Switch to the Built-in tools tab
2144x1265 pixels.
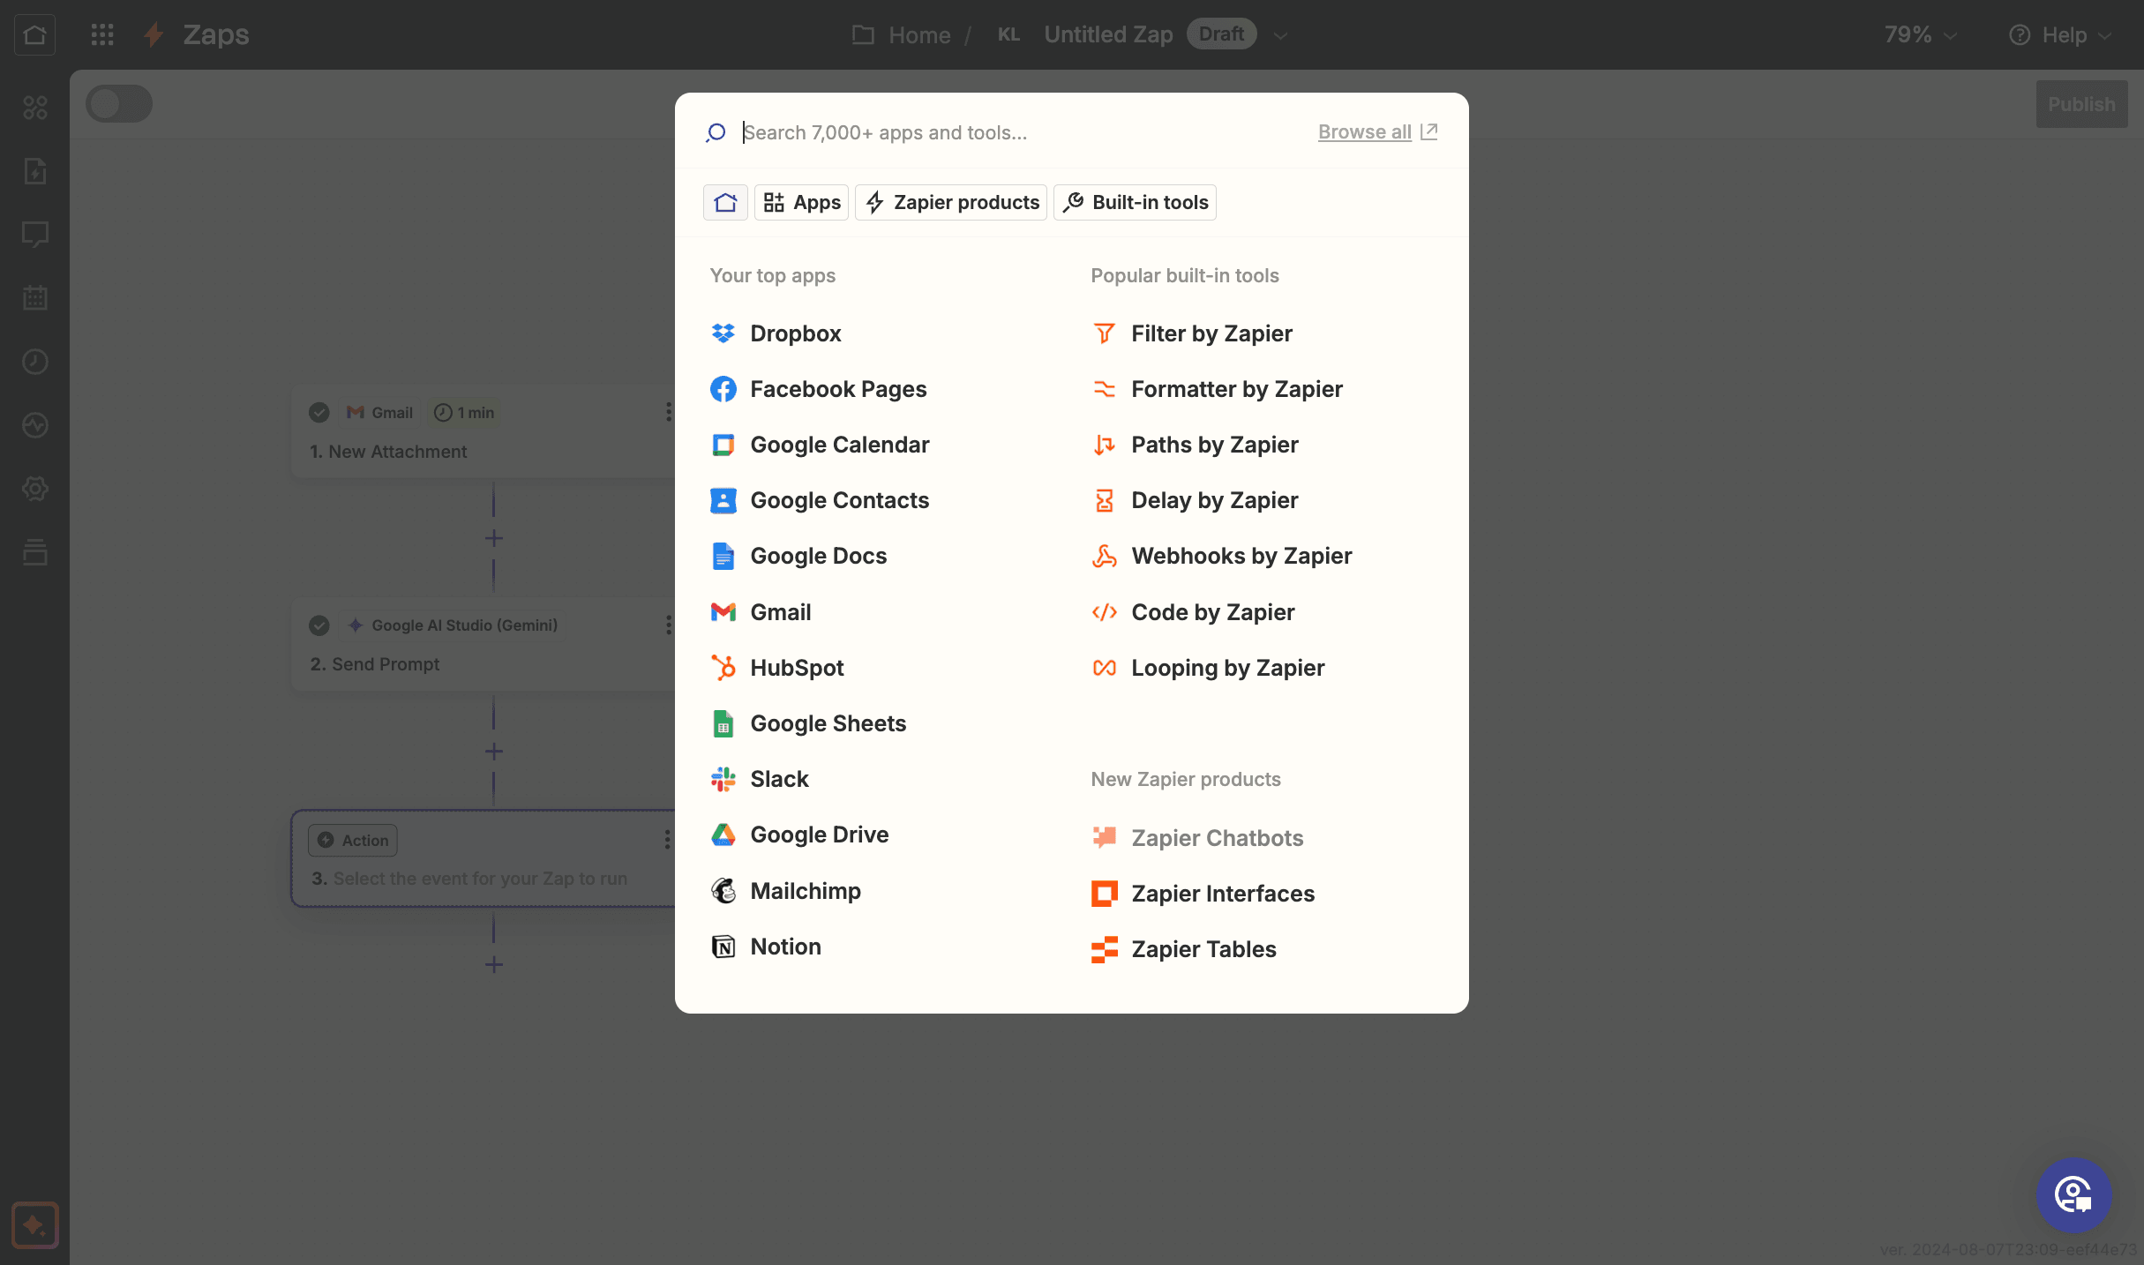(1135, 202)
